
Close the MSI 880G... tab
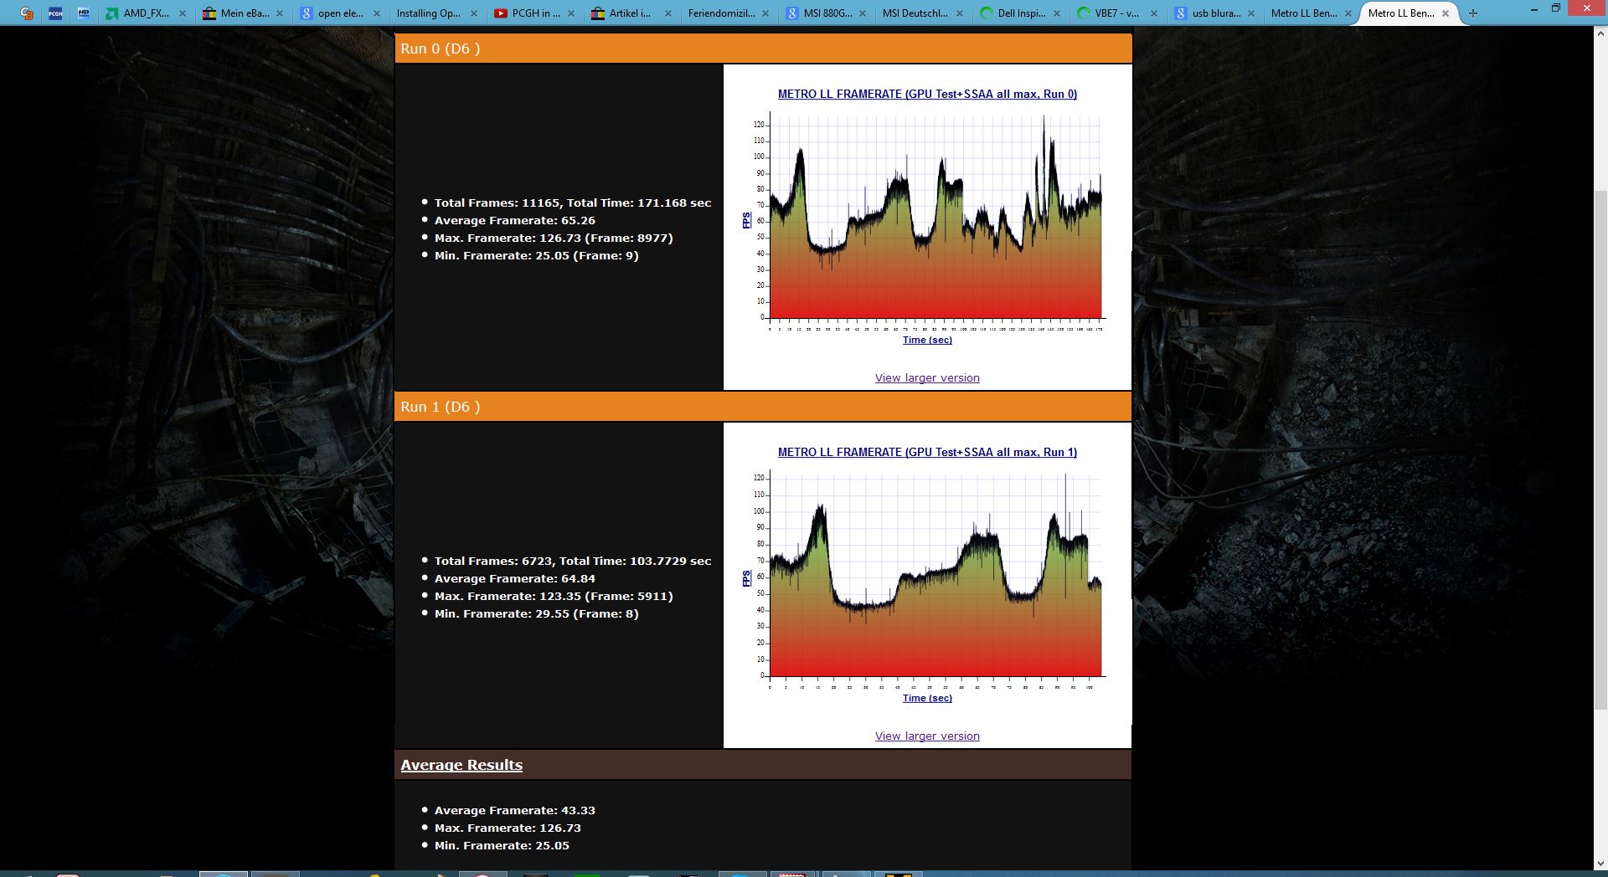point(863,13)
